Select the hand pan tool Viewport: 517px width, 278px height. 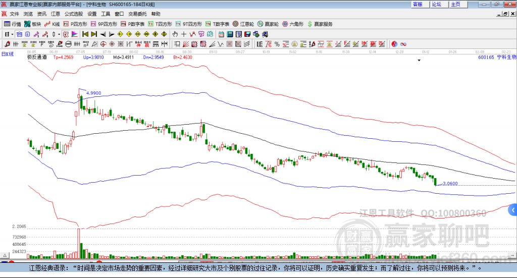(175, 34)
